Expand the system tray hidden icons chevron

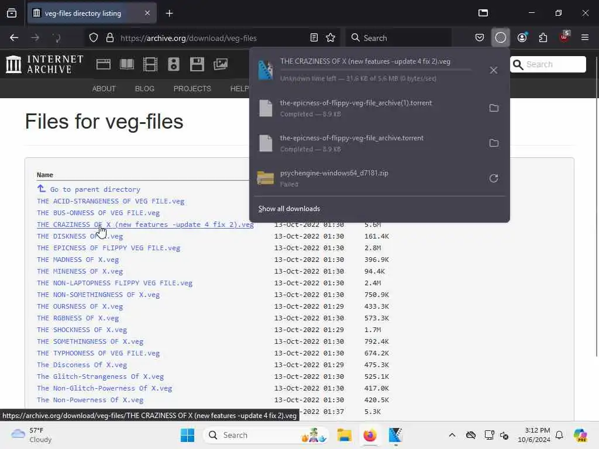coord(452,435)
